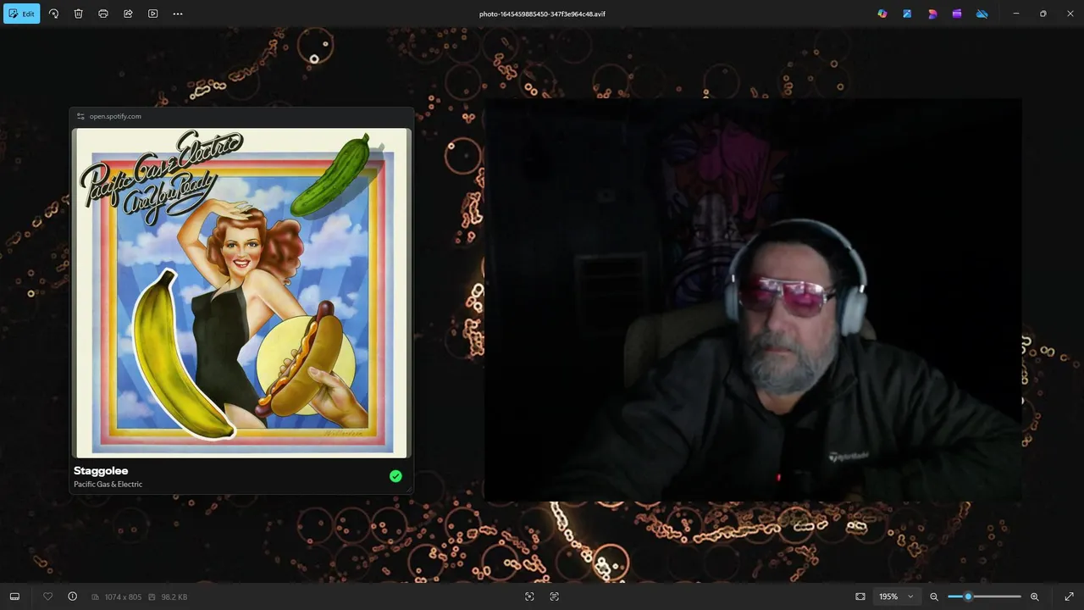The image size is (1084, 610).
Task: Zoom in using the plus magnifier icon
Action: (1034, 596)
